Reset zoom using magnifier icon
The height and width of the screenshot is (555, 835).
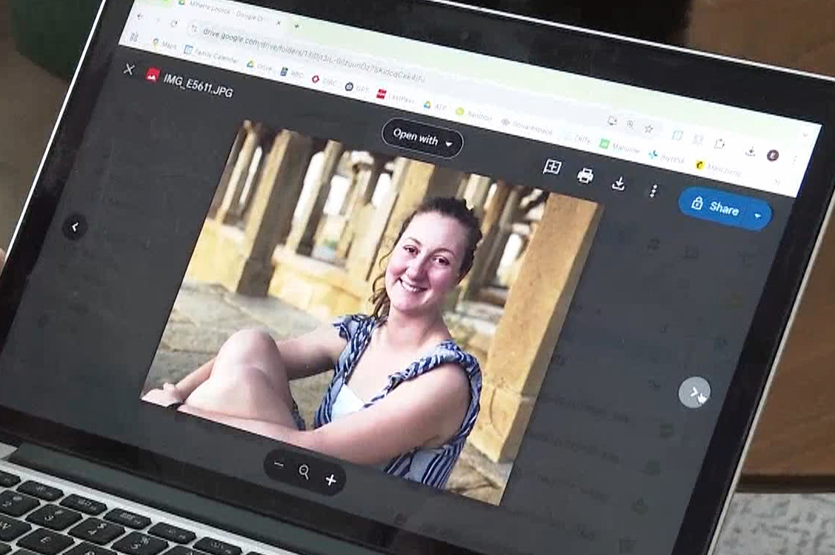point(304,473)
